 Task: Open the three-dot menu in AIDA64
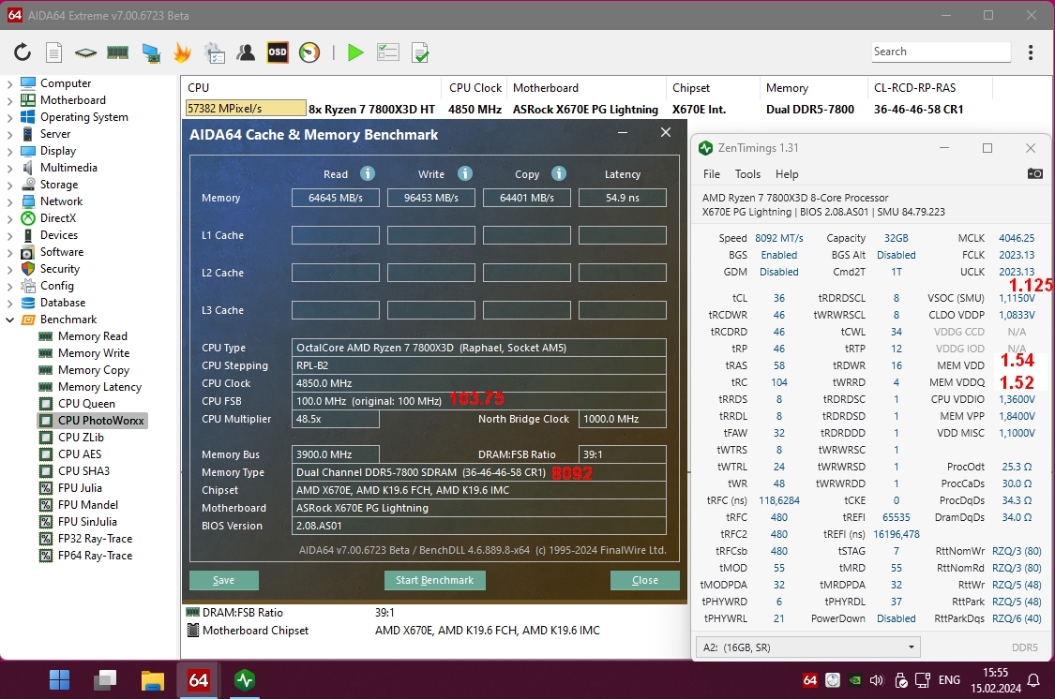[x=1030, y=52]
